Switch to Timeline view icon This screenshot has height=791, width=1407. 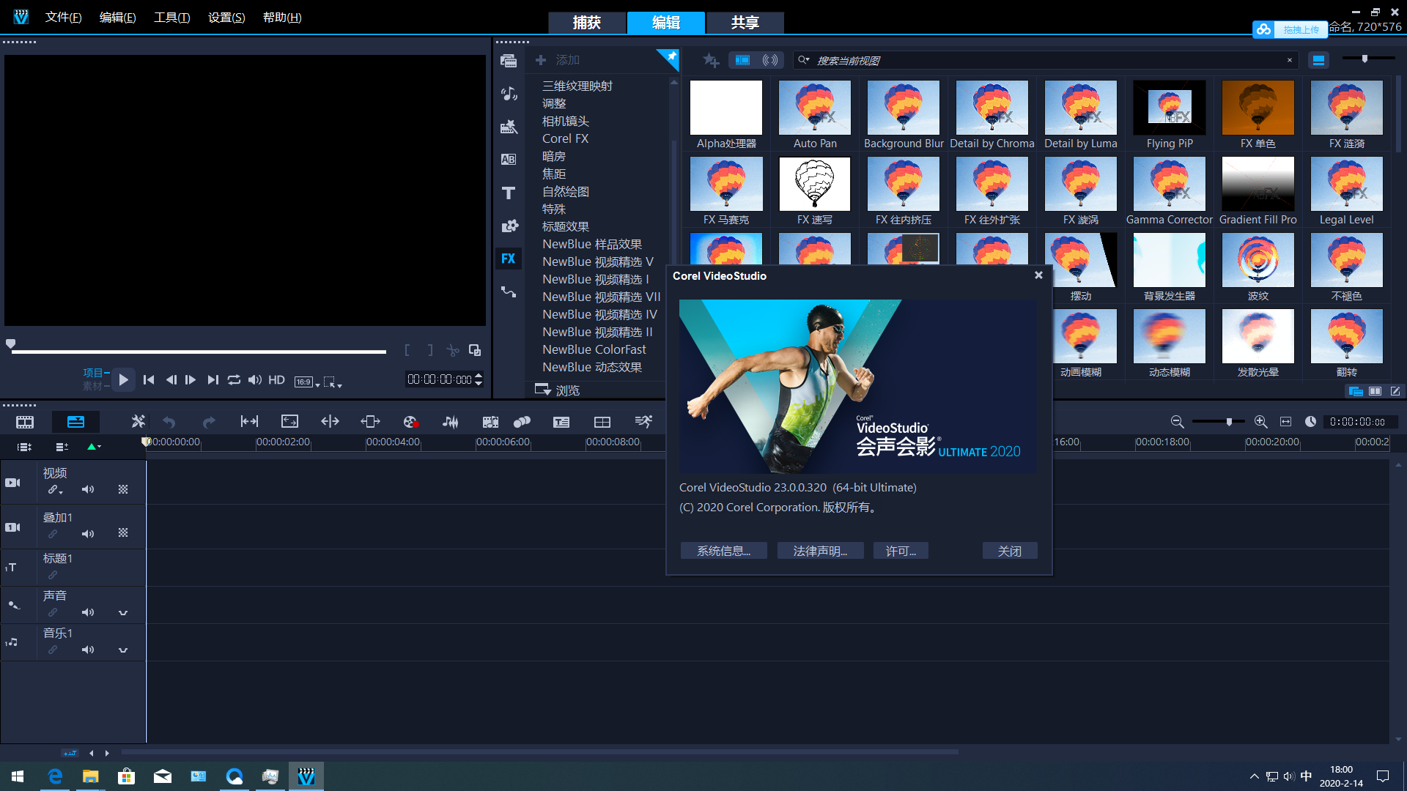[x=75, y=422]
